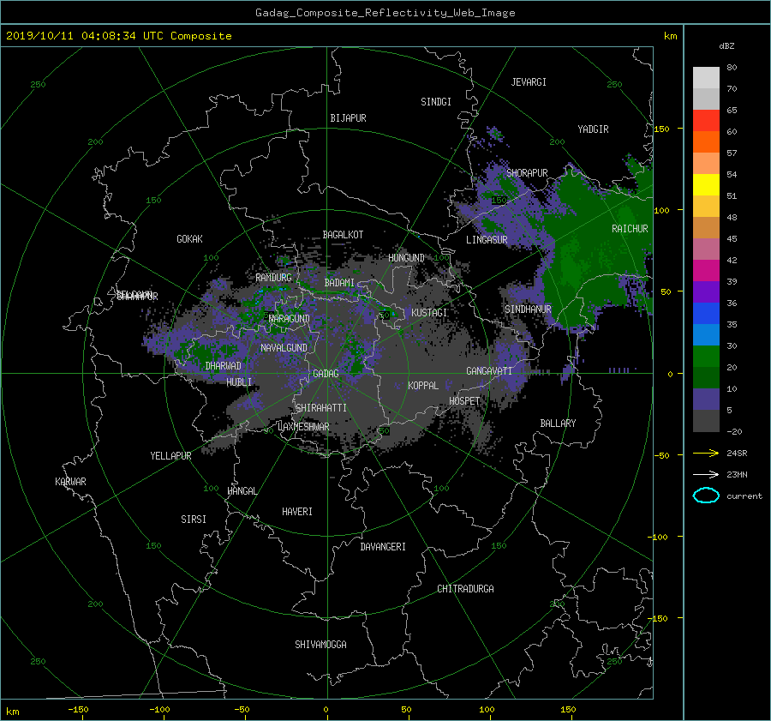771x721 pixels.
Task: Click the SHORAPUR city label
Action: point(527,173)
